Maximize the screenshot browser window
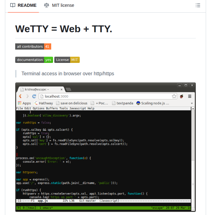 coord(186,85)
